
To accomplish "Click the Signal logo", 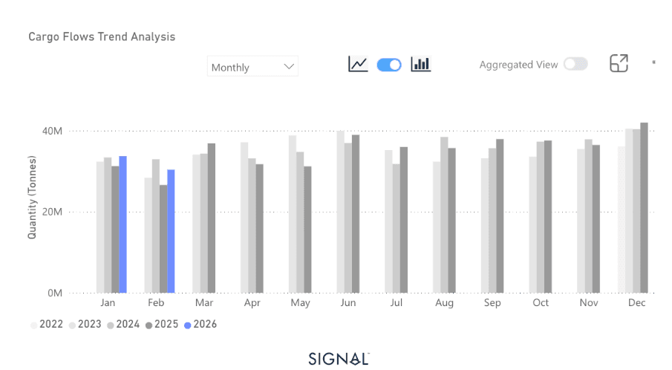I will point(339,359).
